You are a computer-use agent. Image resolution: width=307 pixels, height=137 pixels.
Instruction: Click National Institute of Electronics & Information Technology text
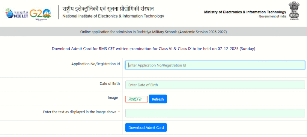point(113,16)
